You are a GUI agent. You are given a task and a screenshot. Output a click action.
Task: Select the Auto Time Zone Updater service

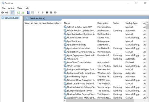click(x=105, y=62)
